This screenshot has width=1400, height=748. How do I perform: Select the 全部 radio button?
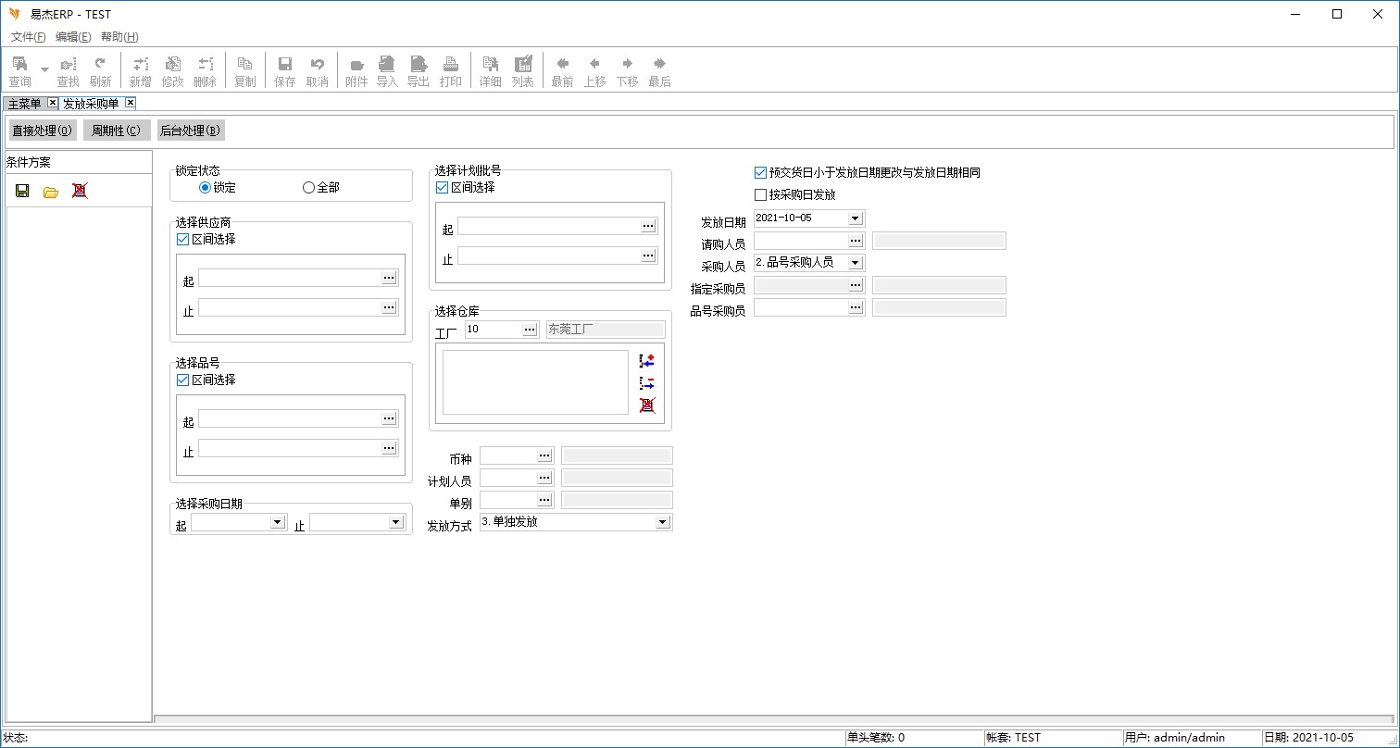click(x=309, y=188)
